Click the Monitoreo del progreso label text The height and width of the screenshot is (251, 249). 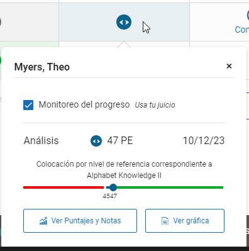point(84,104)
